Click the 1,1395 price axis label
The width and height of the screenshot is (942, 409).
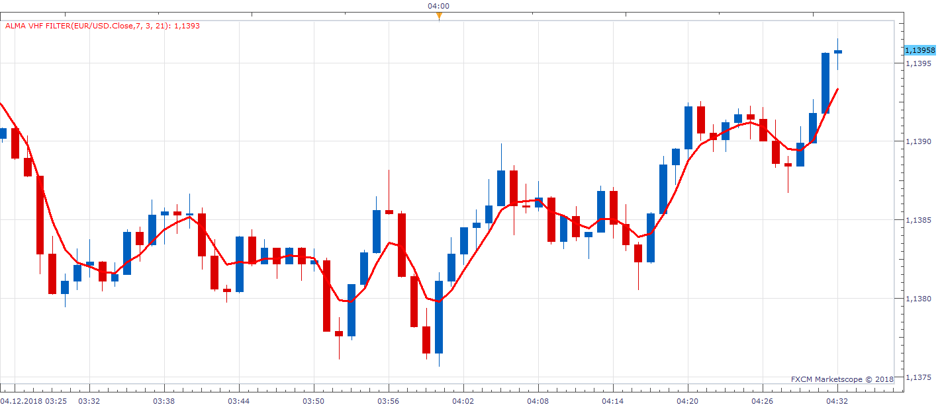click(x=918, y=63)
